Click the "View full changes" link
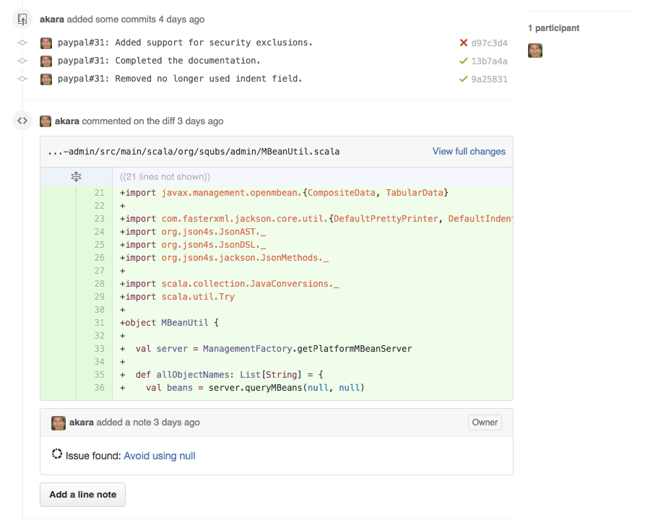645x520 pixels. 469,152
